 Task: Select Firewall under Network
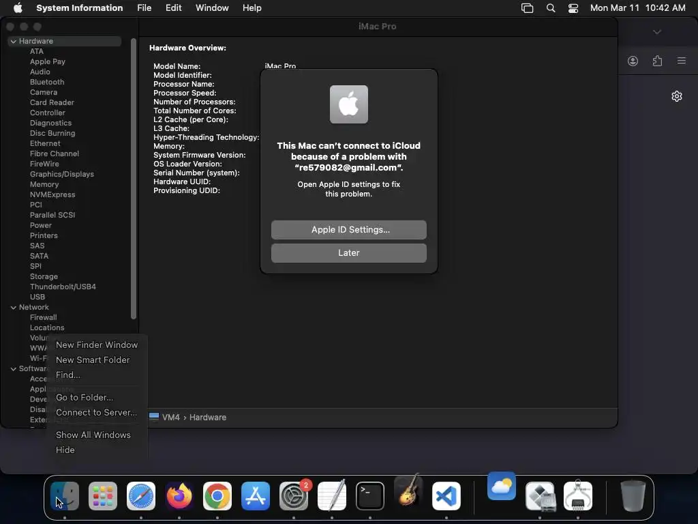pos(43,318)
